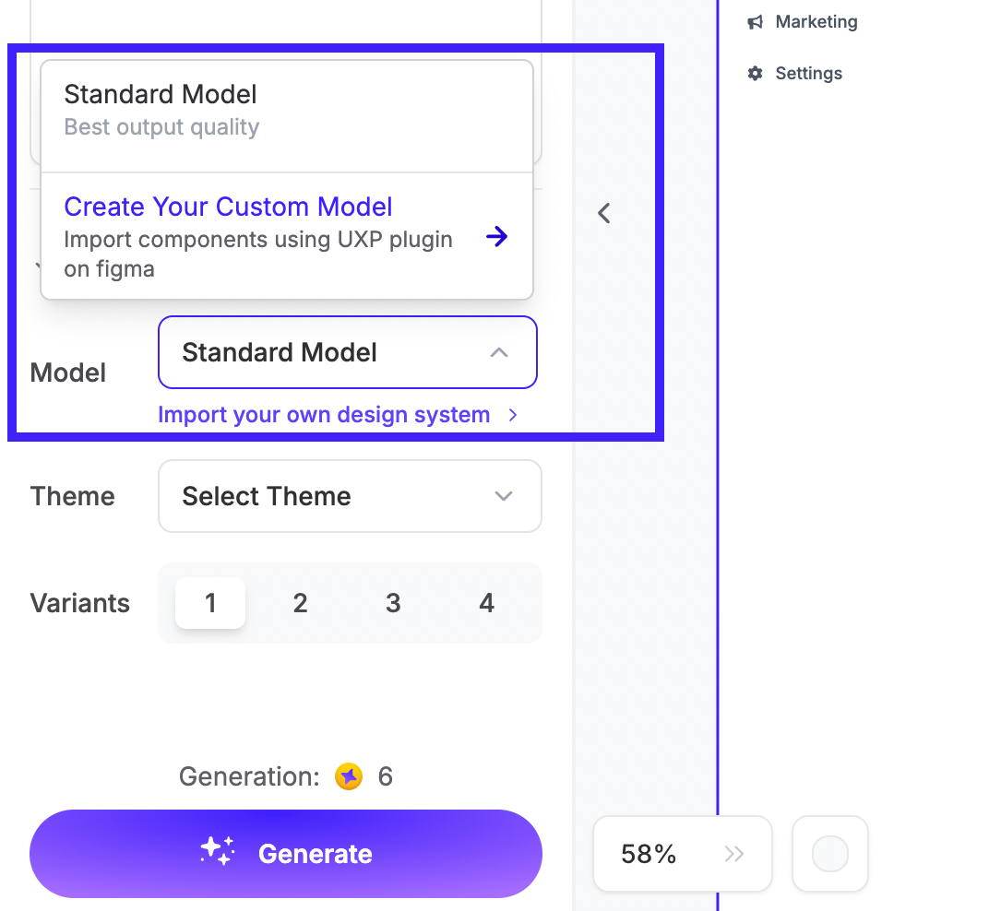This screenshot has width=989, height=911.
Task: Collapse the side panel with left chevron
Action: click(x=604, y=214)
